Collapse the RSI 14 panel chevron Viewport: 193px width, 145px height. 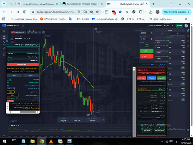pos(10,125)
